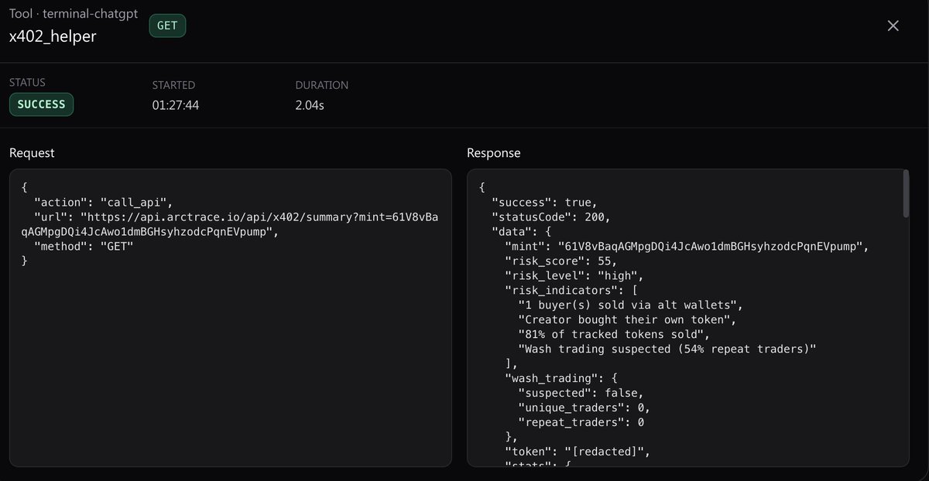929x481 pixels.
Task: Click the duration value 2.04s
Action: (x=310, y=105)
